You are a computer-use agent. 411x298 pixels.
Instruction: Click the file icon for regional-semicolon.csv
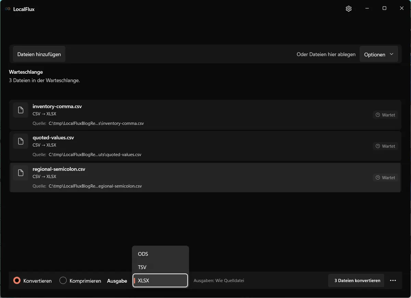[21, 173]
